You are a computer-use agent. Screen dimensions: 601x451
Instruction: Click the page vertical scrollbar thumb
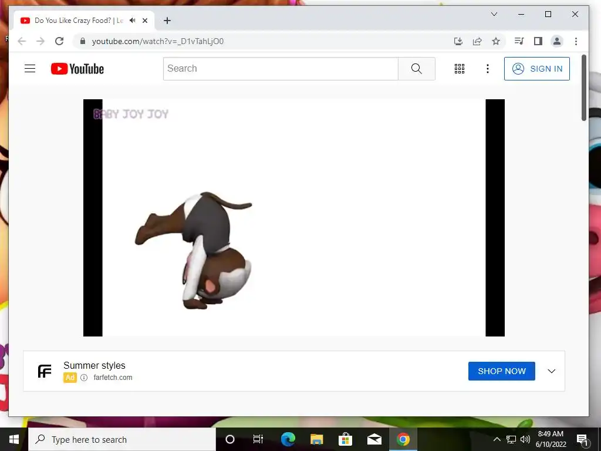tap(584, 88)
